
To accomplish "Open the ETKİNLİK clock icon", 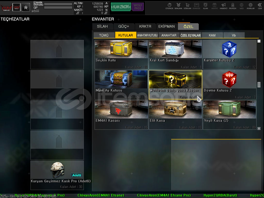I will click(x=169, y=6).
